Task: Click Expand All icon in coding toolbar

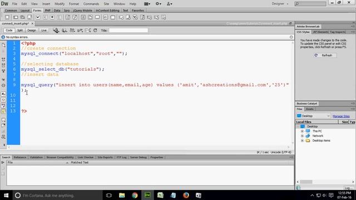Action: pyautogui.click(x=3, y=71)
